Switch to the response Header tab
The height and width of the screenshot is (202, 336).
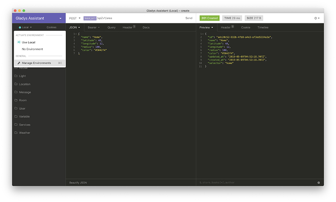pyautogui.click(x=227, y=27)
